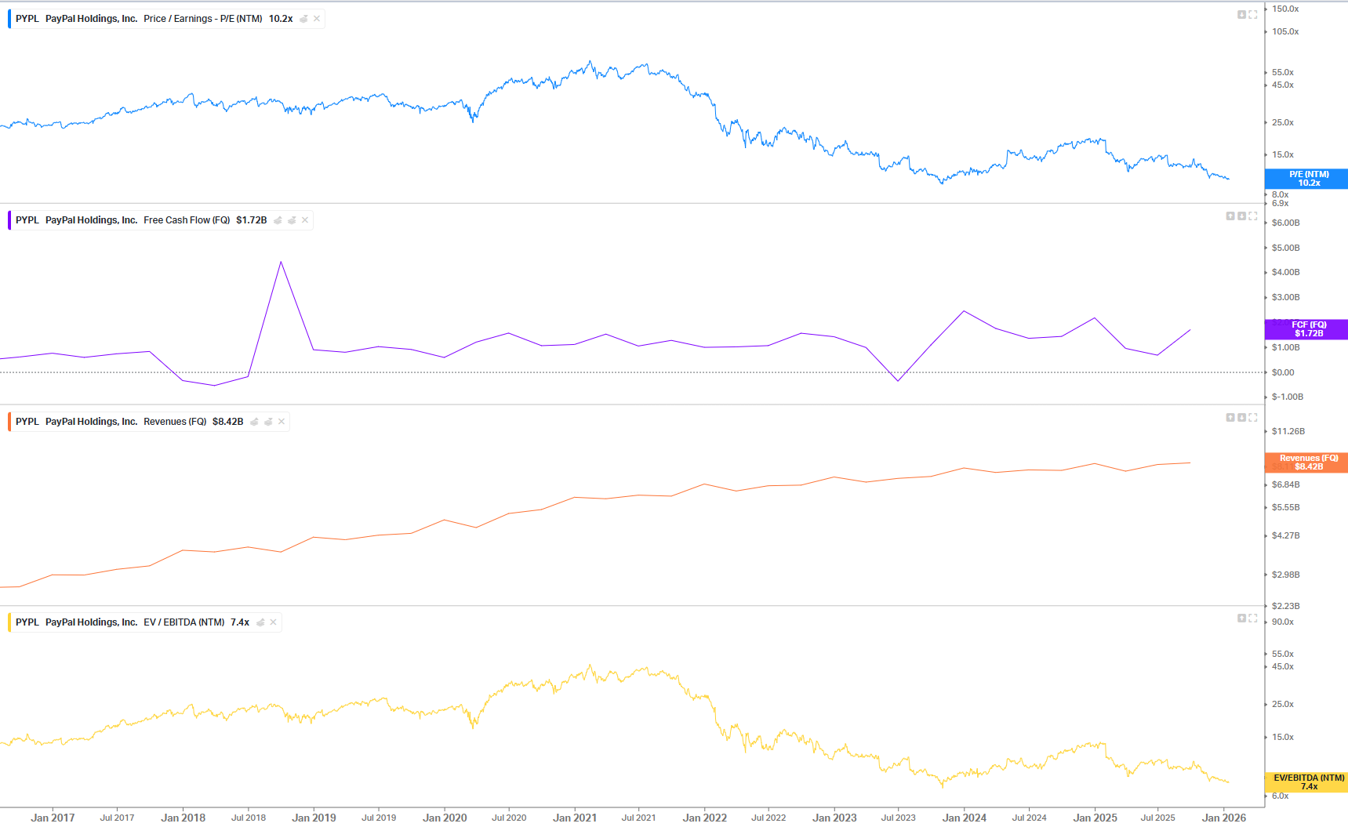
Task: Click move-down layers icon in P/E legend
Action: pos(304,19)
